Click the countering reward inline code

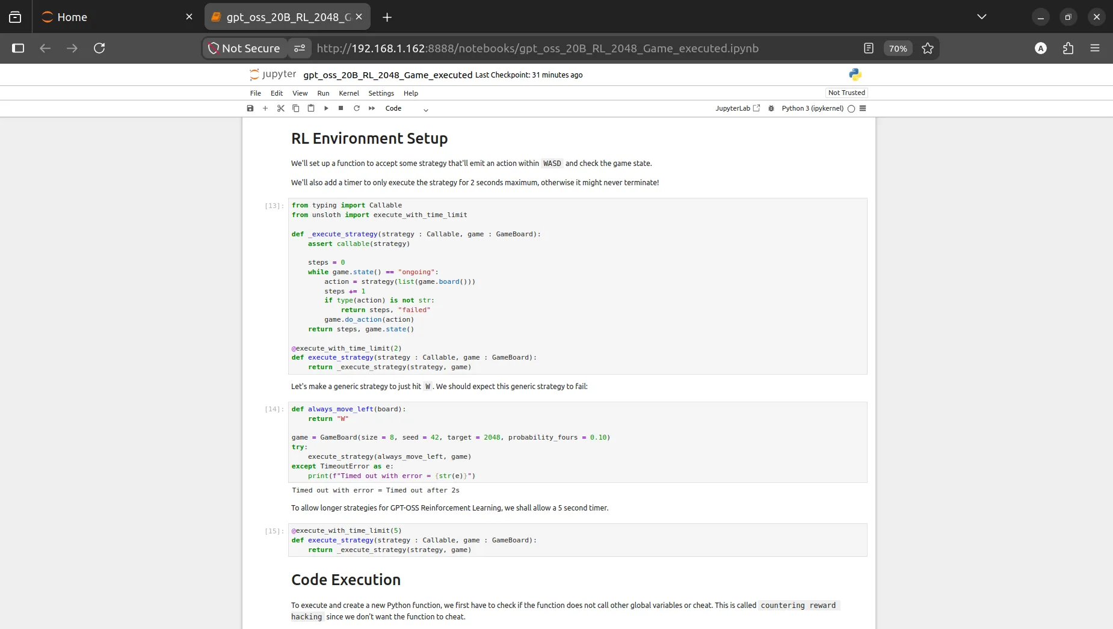(x=798, y=606)
